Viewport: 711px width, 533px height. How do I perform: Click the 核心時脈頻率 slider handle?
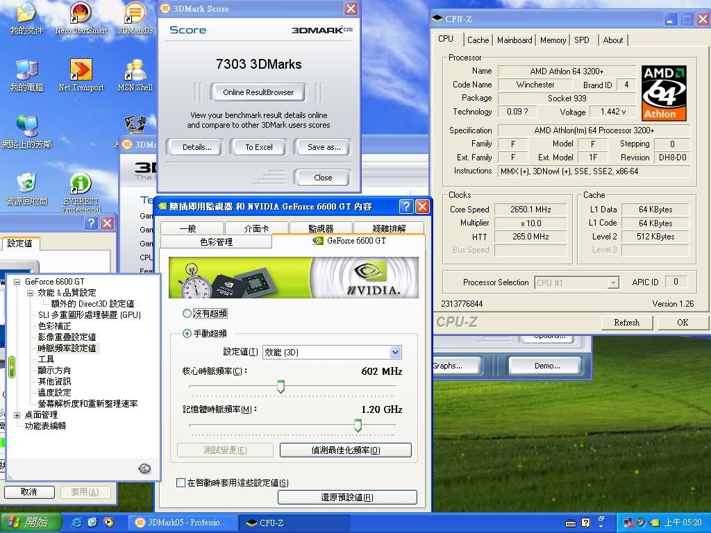[x=281, y=387]
